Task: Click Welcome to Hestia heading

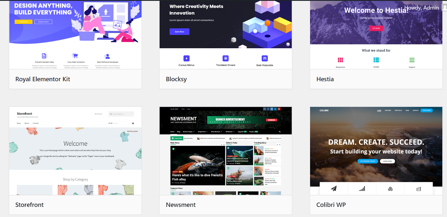Action: pos(376,10)
